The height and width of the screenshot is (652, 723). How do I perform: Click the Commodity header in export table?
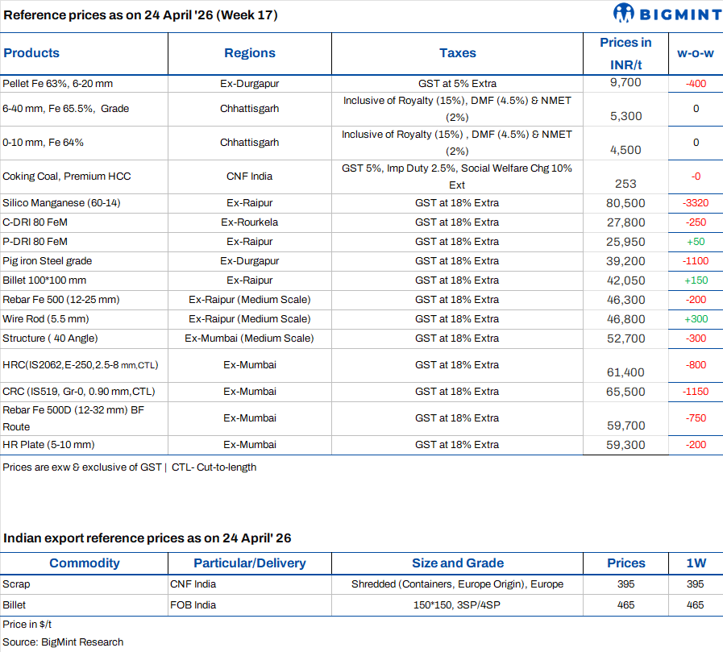point(84,563)
